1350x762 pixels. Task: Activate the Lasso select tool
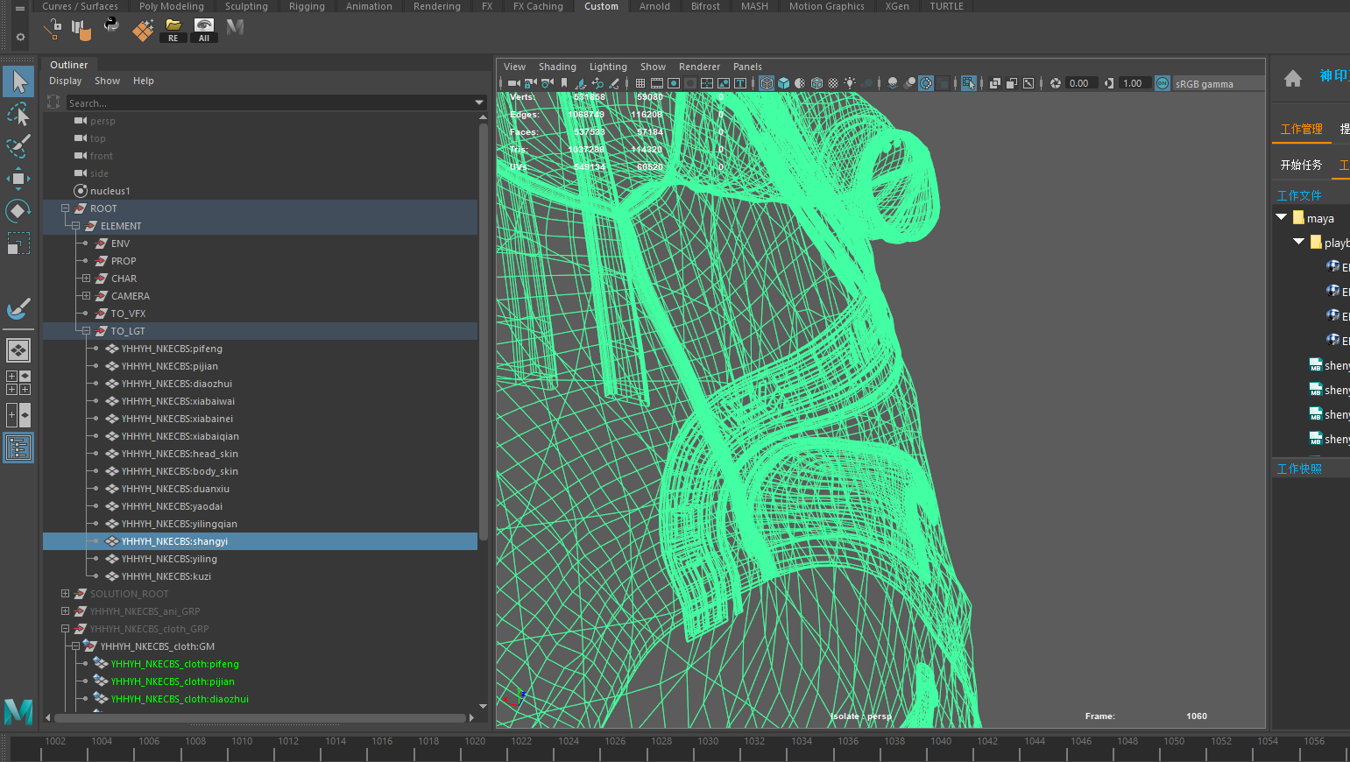point(18,115)
